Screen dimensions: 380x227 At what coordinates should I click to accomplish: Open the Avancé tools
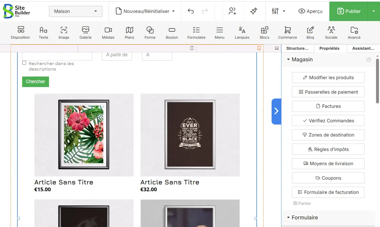click(354, 33)
